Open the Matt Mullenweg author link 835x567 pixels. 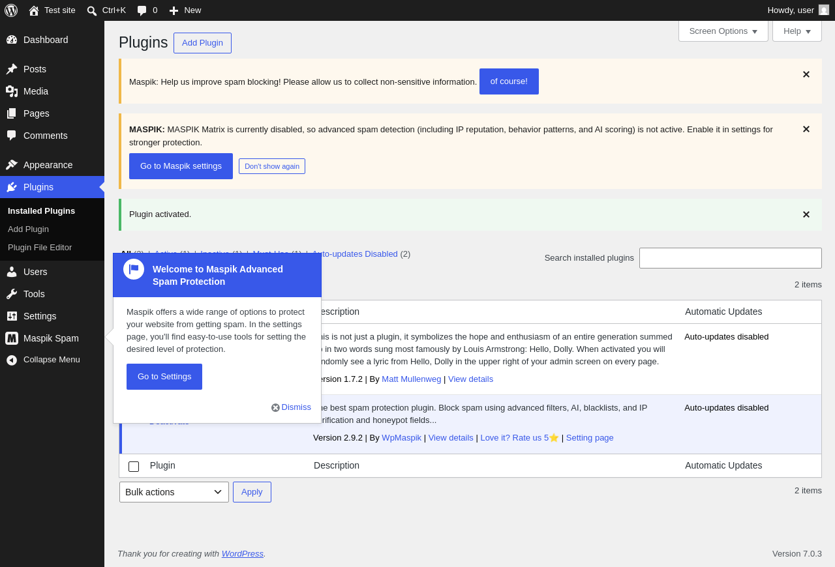(412, 379)
